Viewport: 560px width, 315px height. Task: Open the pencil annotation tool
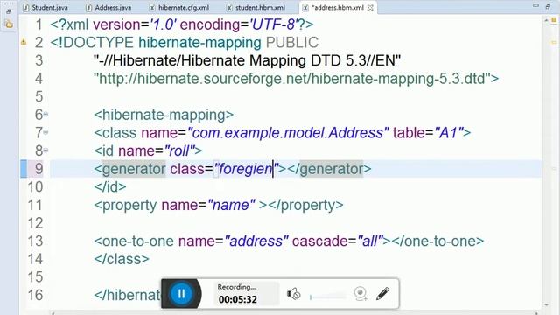(x=382, y=294)
